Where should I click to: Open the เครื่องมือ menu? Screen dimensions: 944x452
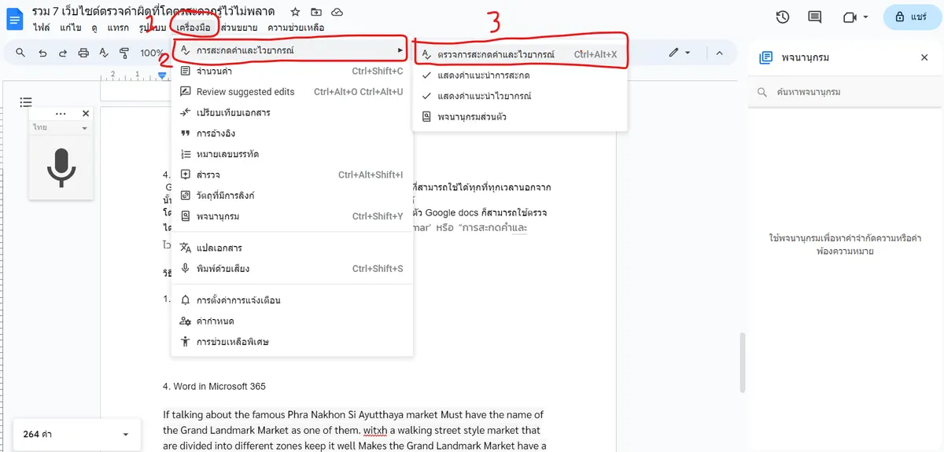(194, 28)
